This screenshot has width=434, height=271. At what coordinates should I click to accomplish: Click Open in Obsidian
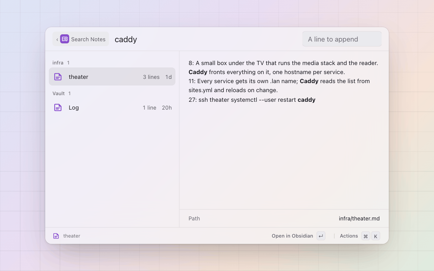pyautogui.click(x=292, y=236)
